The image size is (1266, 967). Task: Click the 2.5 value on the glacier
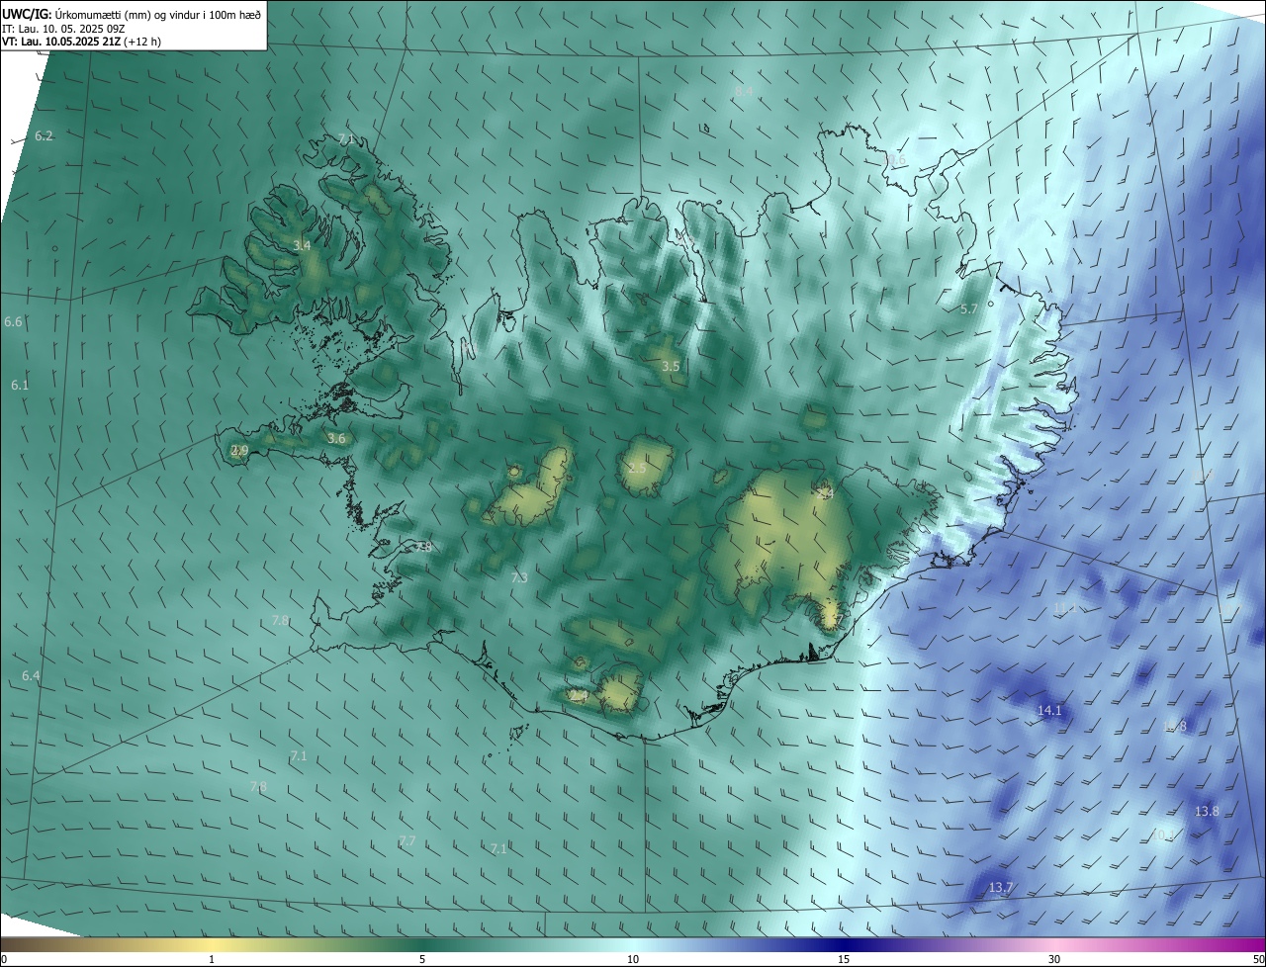637,468
